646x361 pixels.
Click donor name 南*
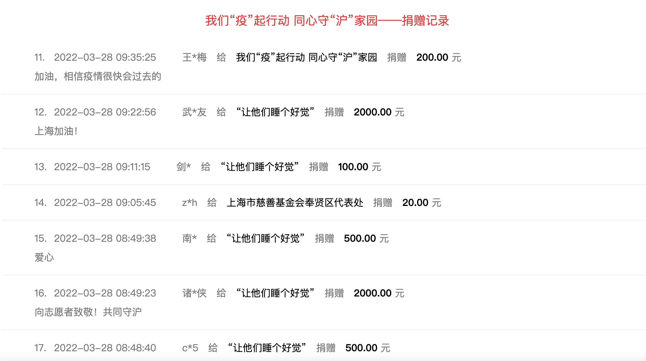(x=189, y=238)
